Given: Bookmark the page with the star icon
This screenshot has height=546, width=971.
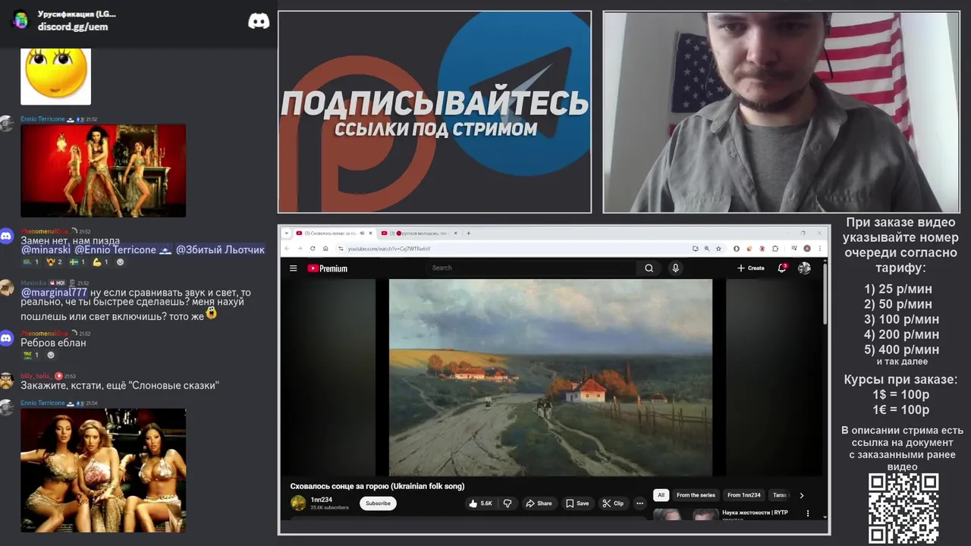Looking at the screenshot, I should pyautogui.click(x=718, y=248).
